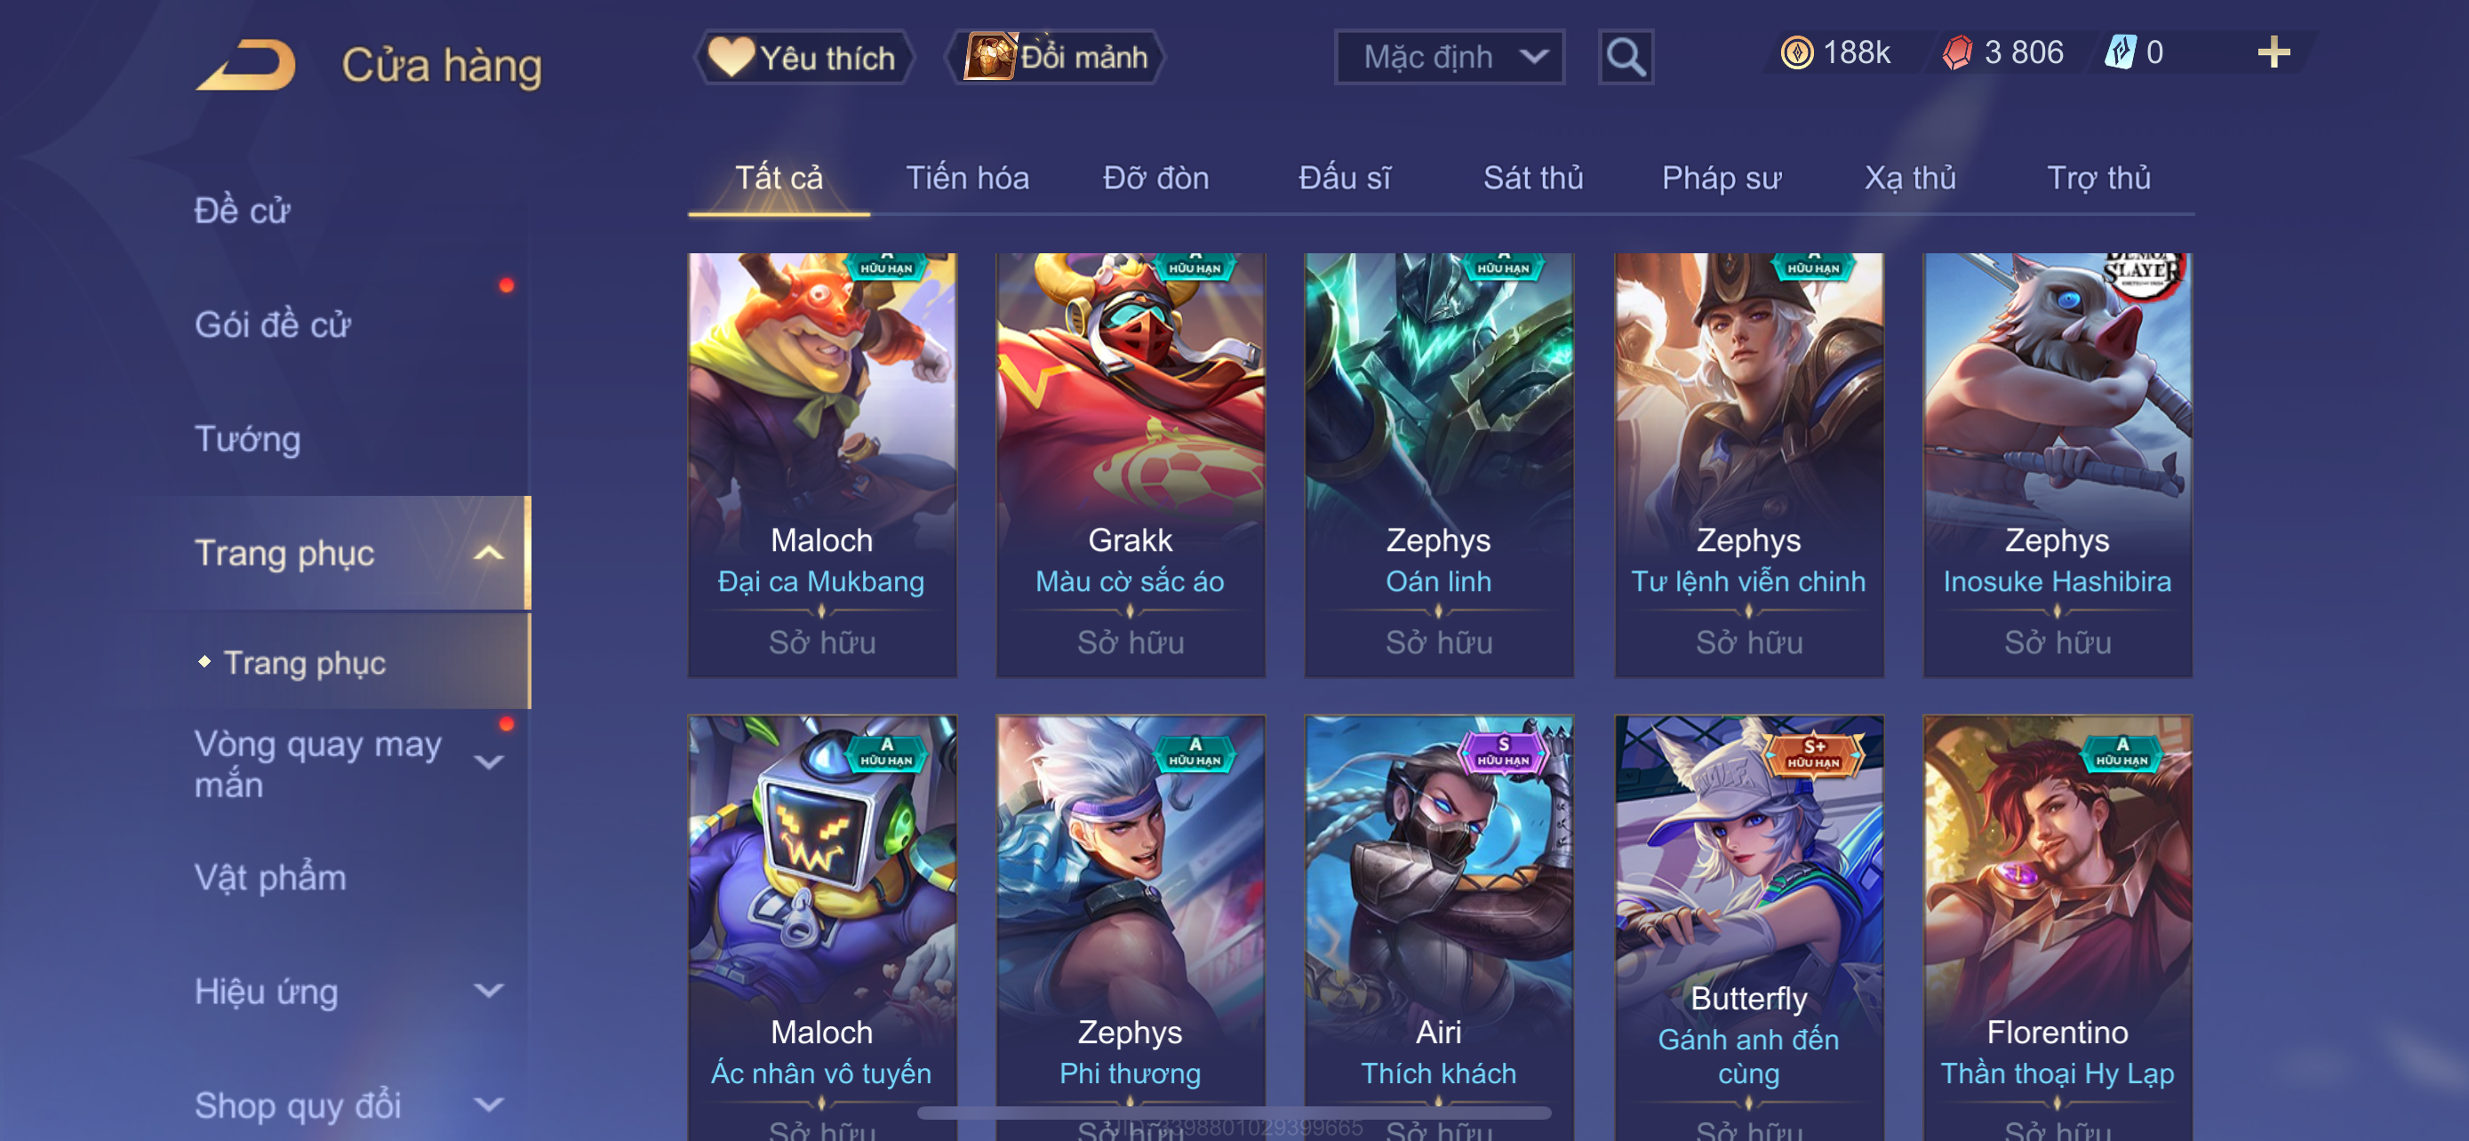Open Gói đề cử in sidebar

coord(272,324)
